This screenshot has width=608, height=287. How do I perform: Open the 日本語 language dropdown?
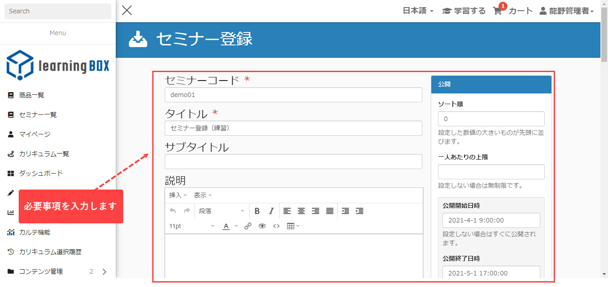pos(418,11)
